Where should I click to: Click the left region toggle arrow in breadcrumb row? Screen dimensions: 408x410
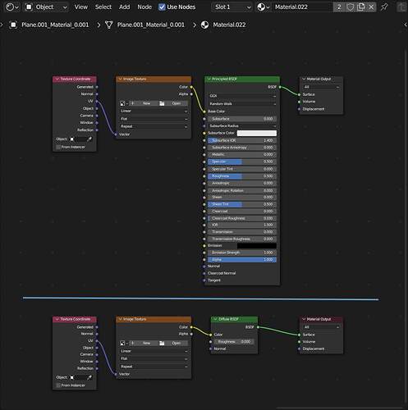click(2, 25)
